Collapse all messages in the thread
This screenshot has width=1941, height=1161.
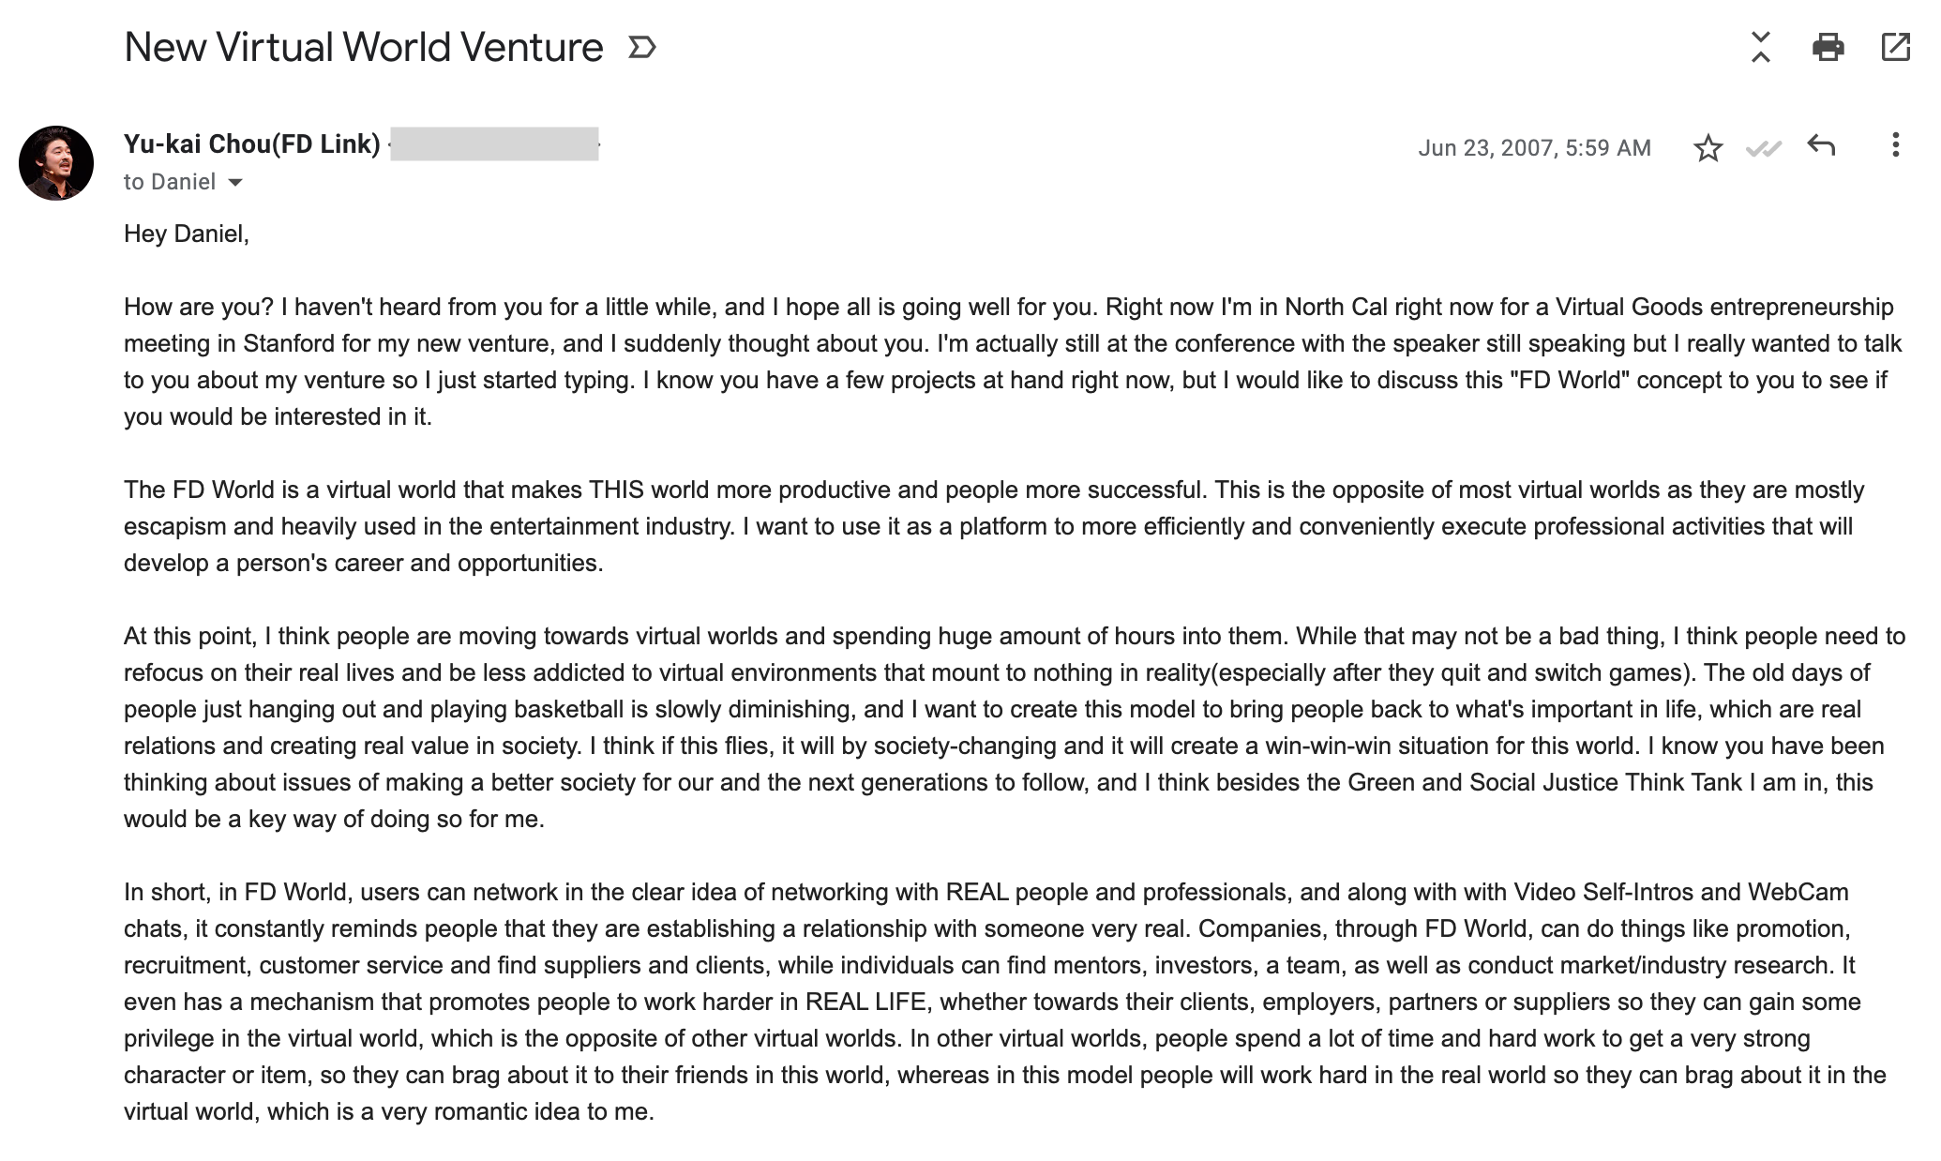tap(1760, 47)
